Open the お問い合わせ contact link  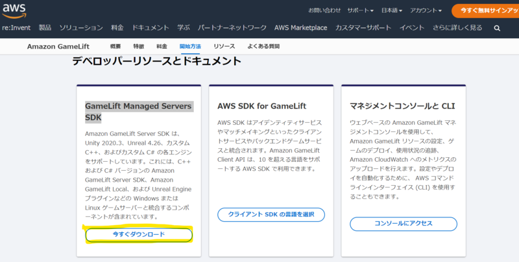324,10
